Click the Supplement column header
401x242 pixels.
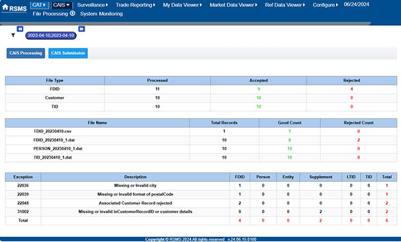click(321, 177)
